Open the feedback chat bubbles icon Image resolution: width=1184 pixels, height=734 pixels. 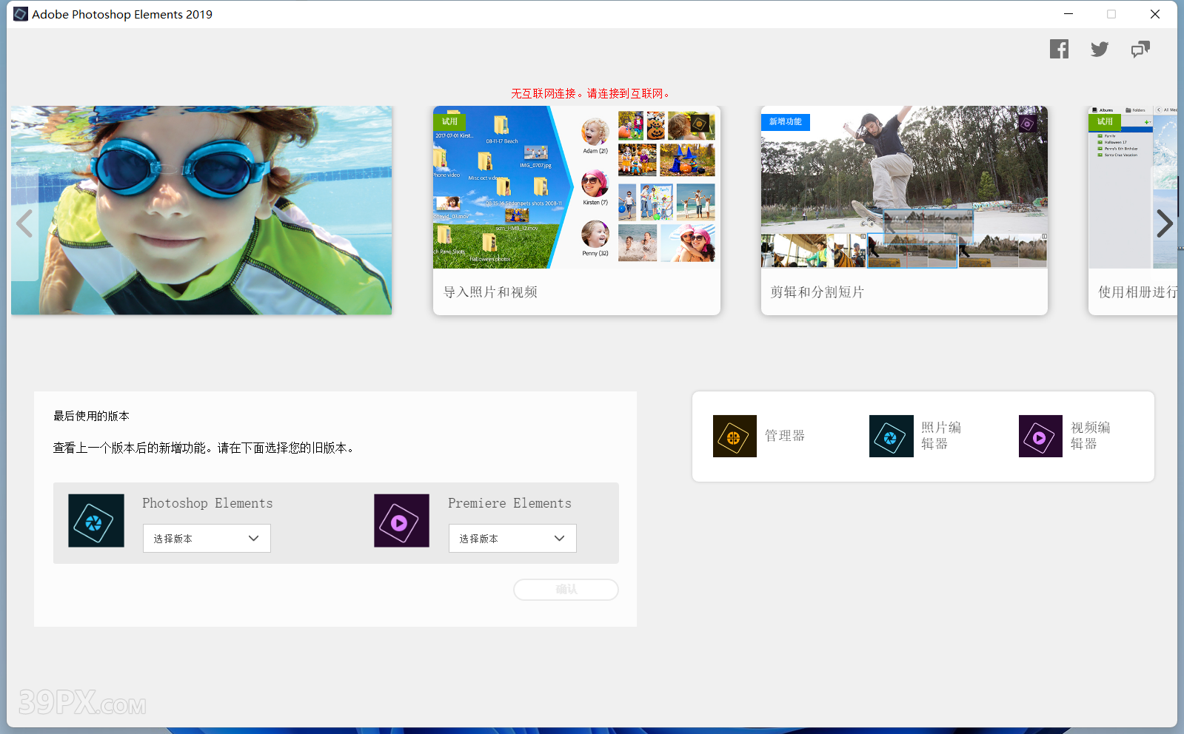1140,49
